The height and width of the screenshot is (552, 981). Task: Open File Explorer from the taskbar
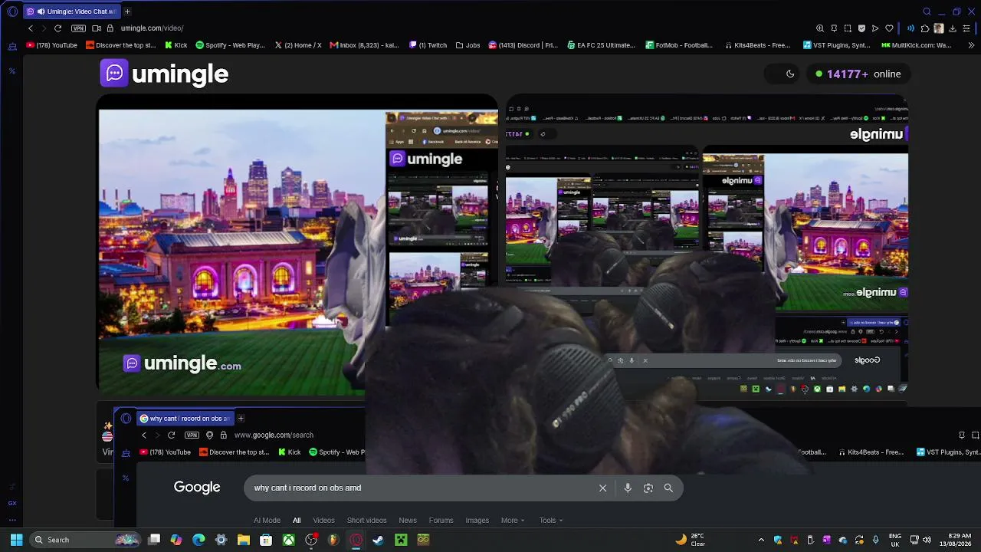click(x=244, y=540)
